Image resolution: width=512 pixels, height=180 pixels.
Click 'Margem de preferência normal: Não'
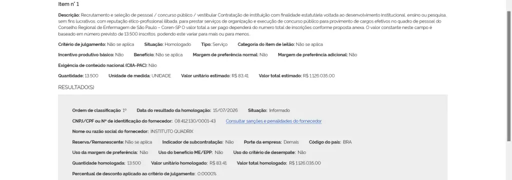(x=230, y=55)
